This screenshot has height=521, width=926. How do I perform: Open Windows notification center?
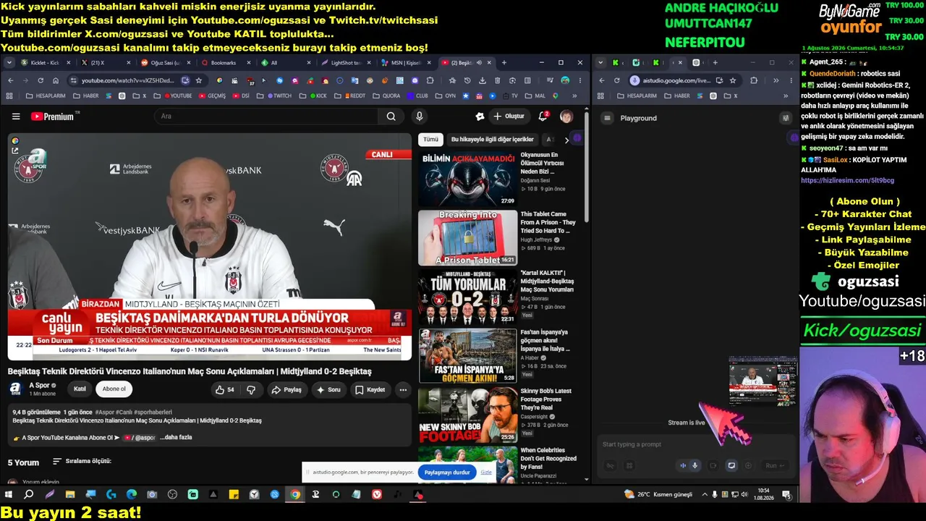(x=786, y=495)
